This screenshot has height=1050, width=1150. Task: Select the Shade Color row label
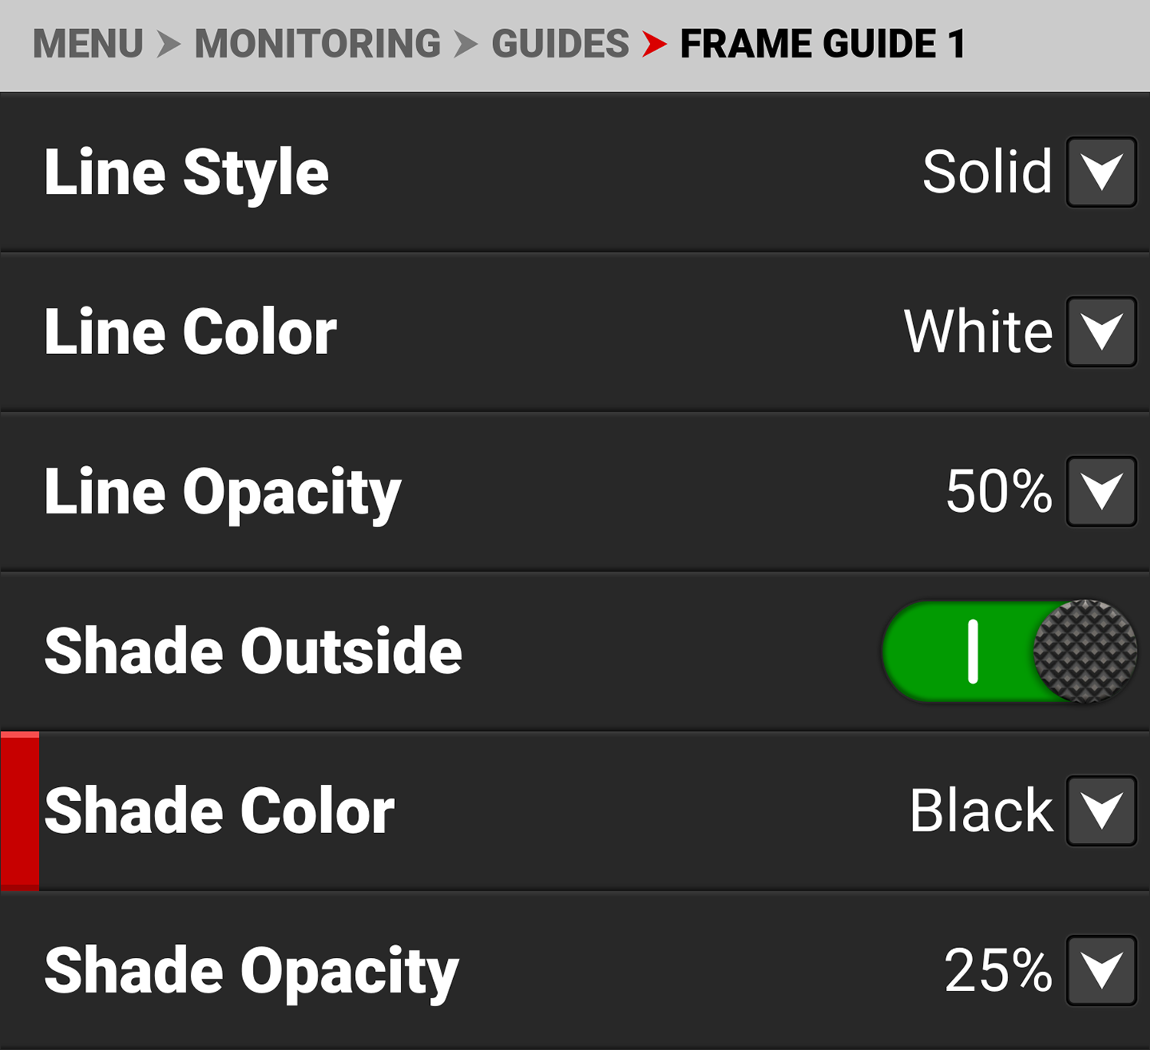click(219, 811)
